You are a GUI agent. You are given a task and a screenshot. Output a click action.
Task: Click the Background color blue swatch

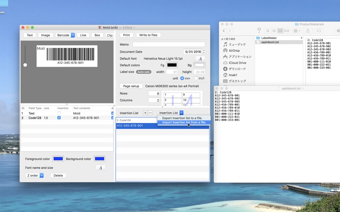pyautogui.click(x=99, y=159)
